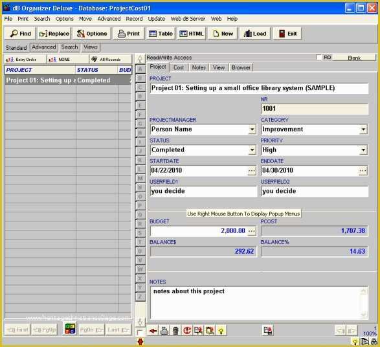Click the PgDn navigation button
The width and height of the screenshot is (380, 347).
click(91, 330)
